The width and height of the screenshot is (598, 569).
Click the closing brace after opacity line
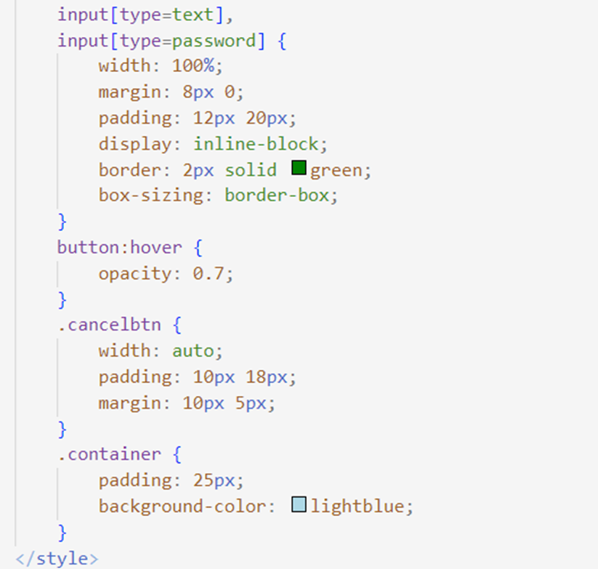62,299
